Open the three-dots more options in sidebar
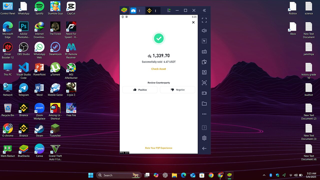The image size is (320, 180). (x=204, y=114)
